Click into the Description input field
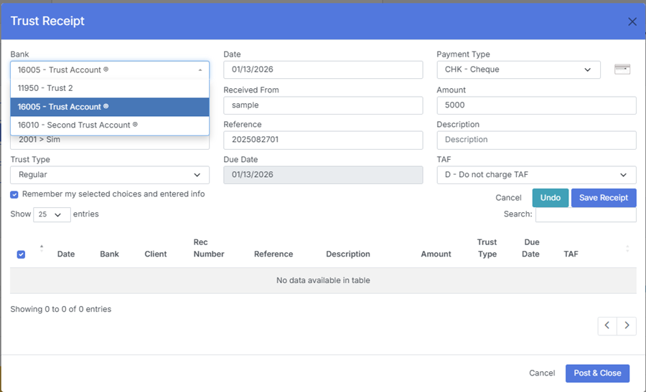646x392 pixels. click(x=536, y=140)
